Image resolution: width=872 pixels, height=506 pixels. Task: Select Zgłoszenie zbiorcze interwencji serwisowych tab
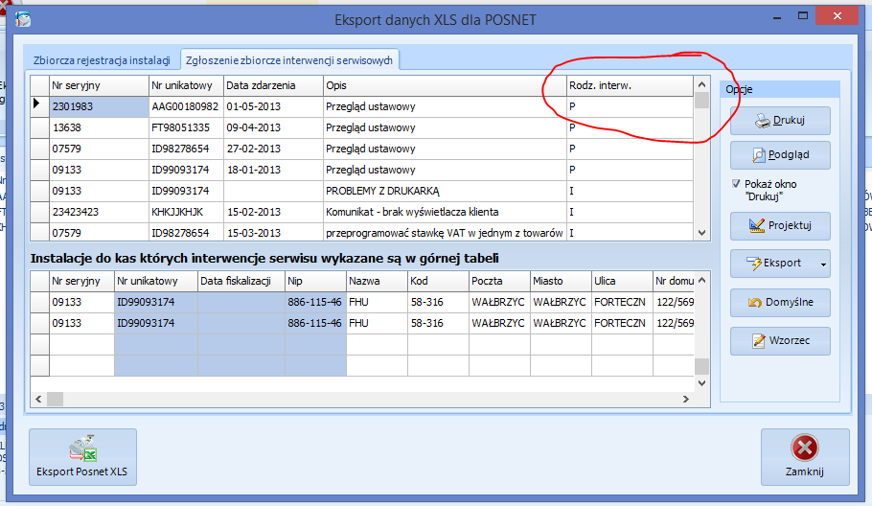pyautogui.click(x=289, y=60)
